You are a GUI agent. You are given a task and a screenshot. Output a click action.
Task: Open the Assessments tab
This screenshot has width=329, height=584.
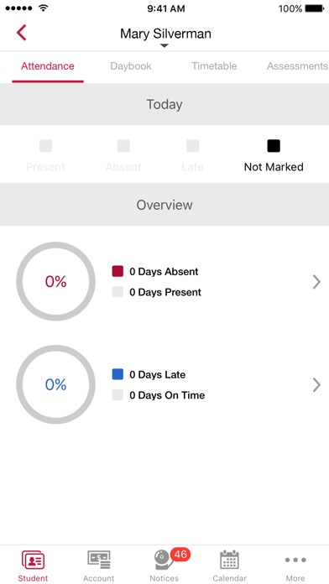pyautogui.click(x=297, y=66)
